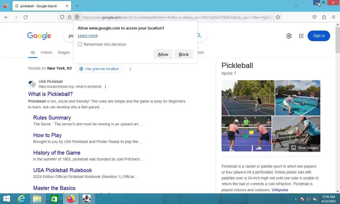
Task: Click the muted volume tray icon
Action: [315, 199]
